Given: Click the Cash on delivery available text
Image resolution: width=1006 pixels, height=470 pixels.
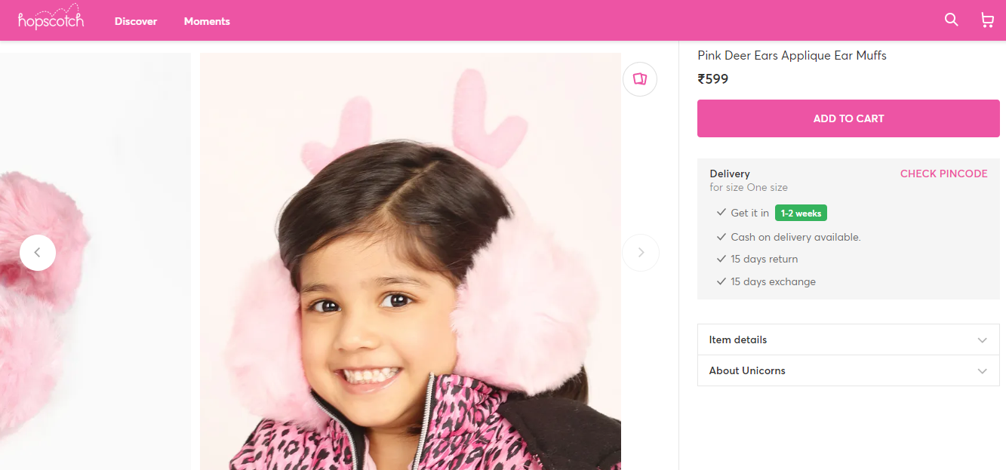Looking at the screenshot, I should coord(795,237).
